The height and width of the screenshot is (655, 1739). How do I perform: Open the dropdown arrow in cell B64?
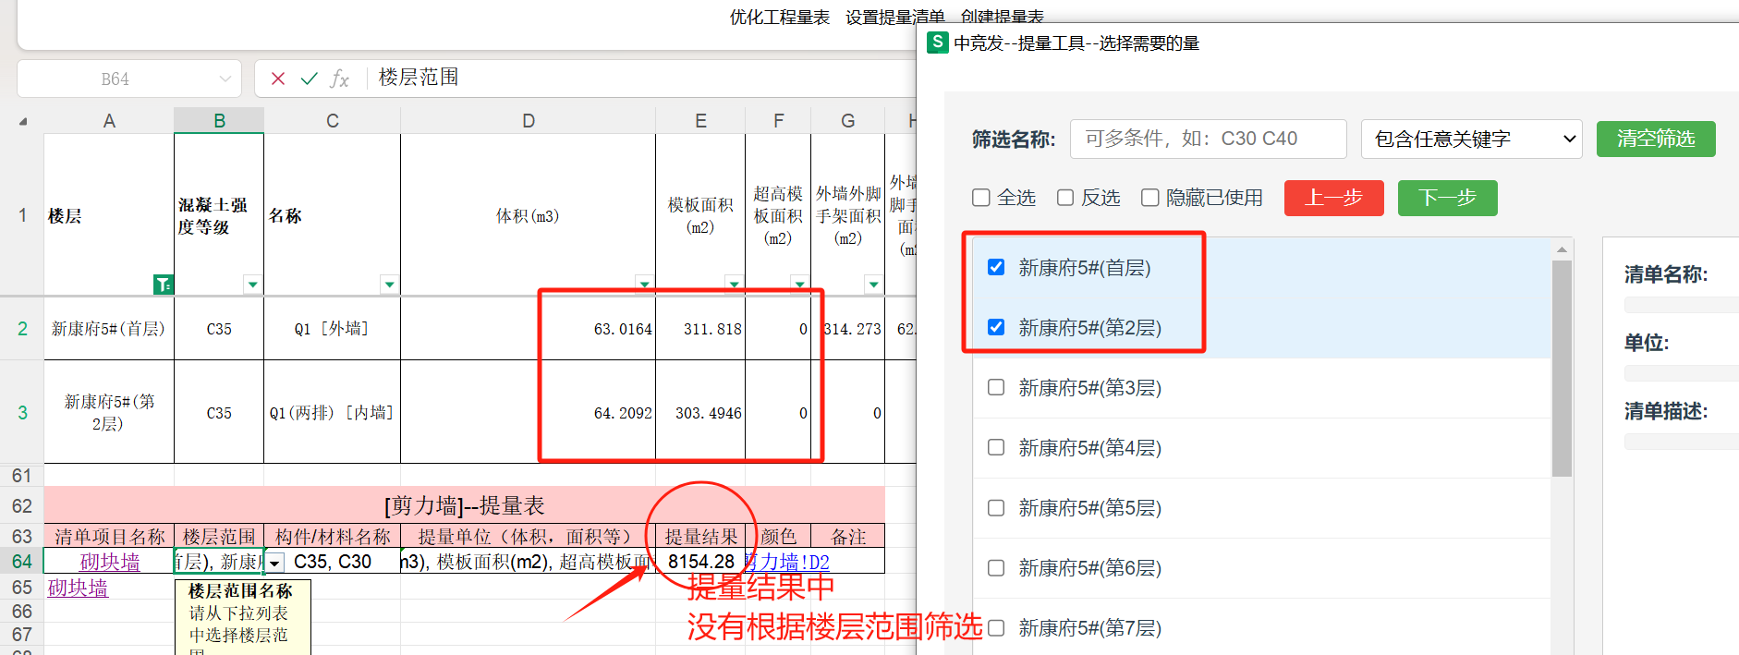click(x=274, y=563)
